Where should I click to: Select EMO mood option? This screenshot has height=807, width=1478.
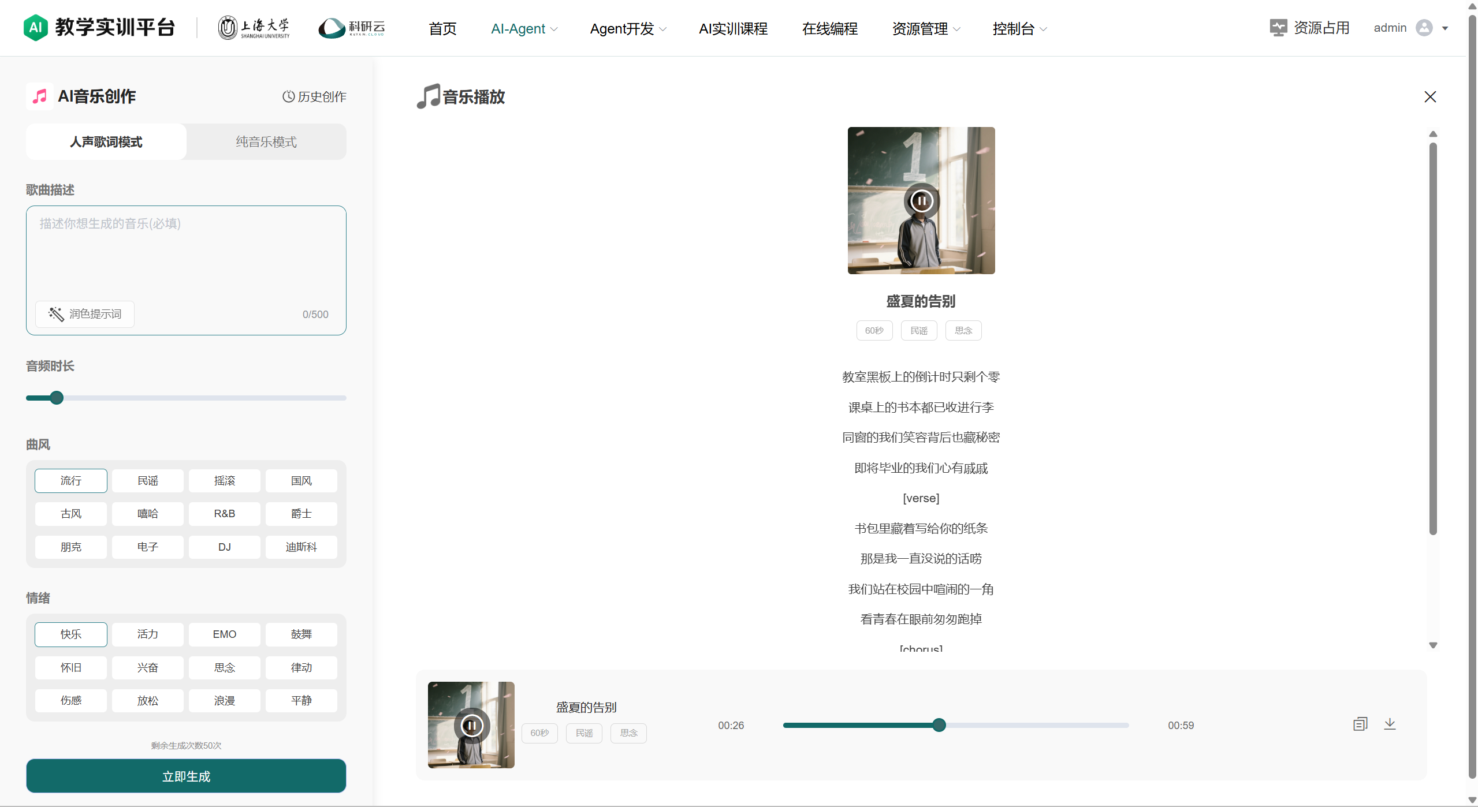pyautogui.click(x=225, y=634)
